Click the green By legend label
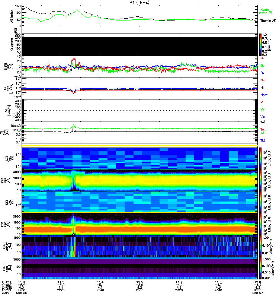The width and height of the screenshot is (279, 298). [x=262, y=66]
